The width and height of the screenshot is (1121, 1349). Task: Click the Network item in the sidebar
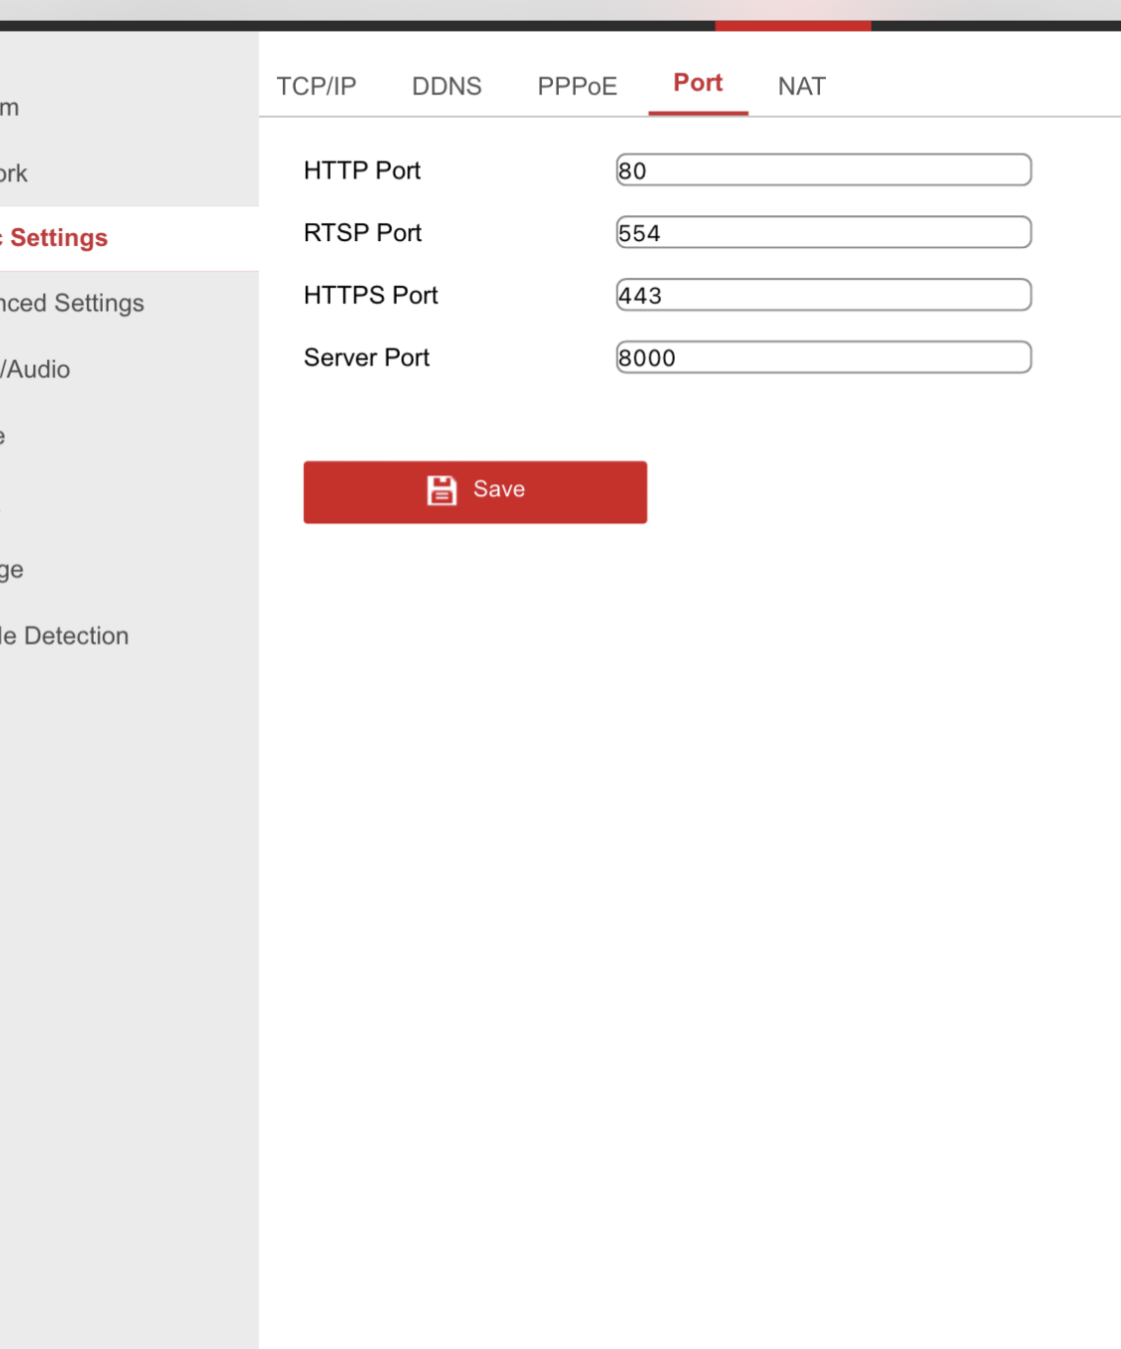coord(14,173)
